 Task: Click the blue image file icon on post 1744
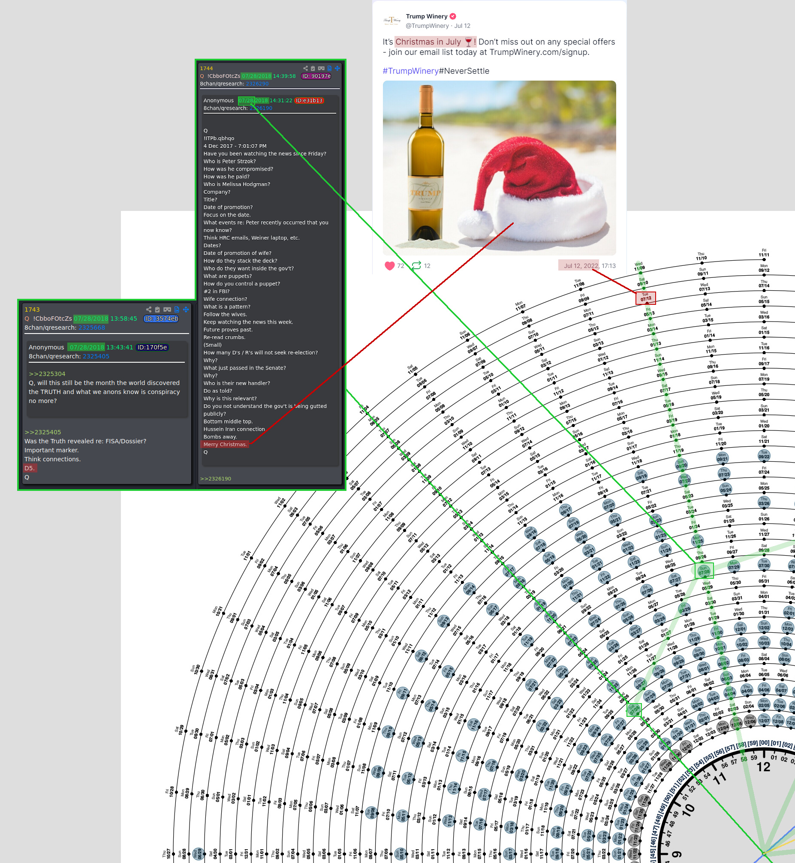[x=329, y=68]
